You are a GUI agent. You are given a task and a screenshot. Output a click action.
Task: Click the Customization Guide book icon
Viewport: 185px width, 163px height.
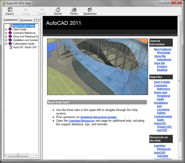10,44
